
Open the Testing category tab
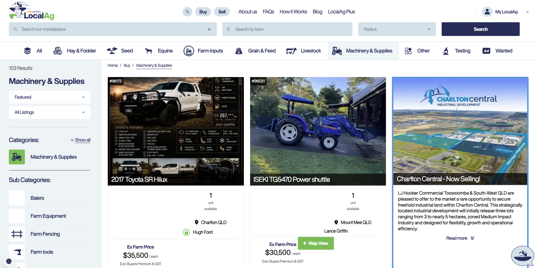pyautogui.click(x=456, y=51)
